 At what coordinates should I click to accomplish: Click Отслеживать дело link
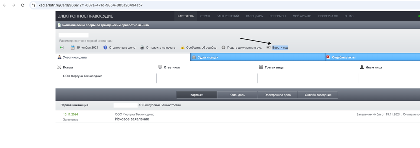click(x=122, y=48)
